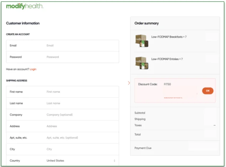Click the 'SHIPPING ADDRESS' section heading
This screenshot has width=226, height=167.
click(x=16, y=81)
